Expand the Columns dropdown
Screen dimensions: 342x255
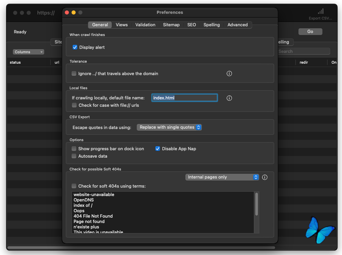tap(29, 52)
